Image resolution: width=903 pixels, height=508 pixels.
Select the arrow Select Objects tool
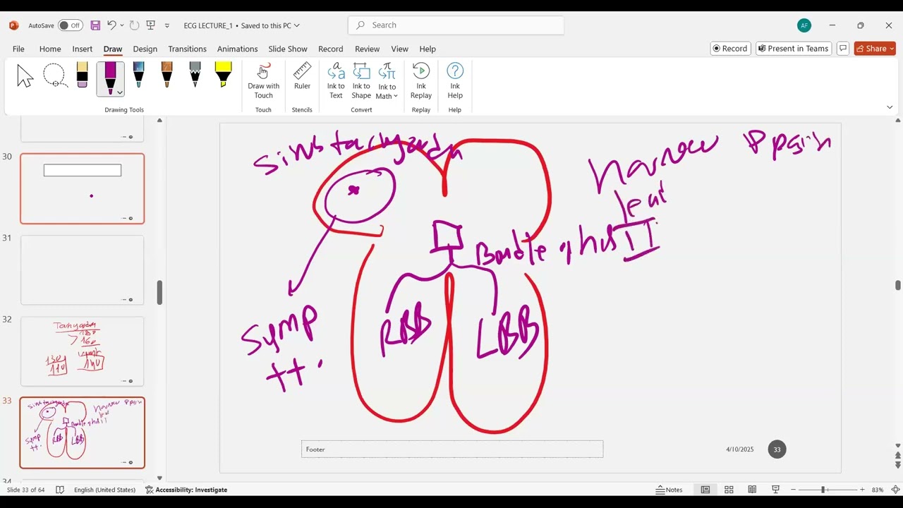[25, 75]
